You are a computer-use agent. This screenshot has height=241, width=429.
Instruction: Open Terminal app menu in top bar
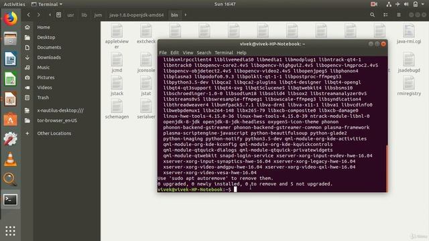[x=47, y=4]
